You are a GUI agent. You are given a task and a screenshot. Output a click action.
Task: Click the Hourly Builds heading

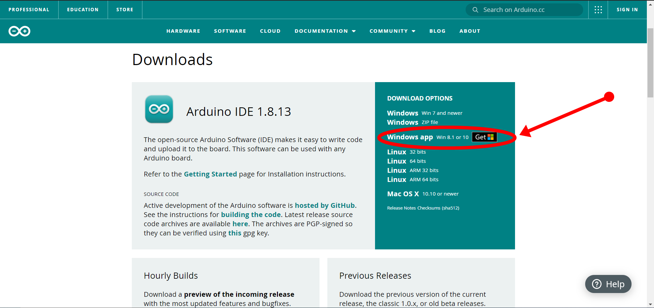(171, 276)
